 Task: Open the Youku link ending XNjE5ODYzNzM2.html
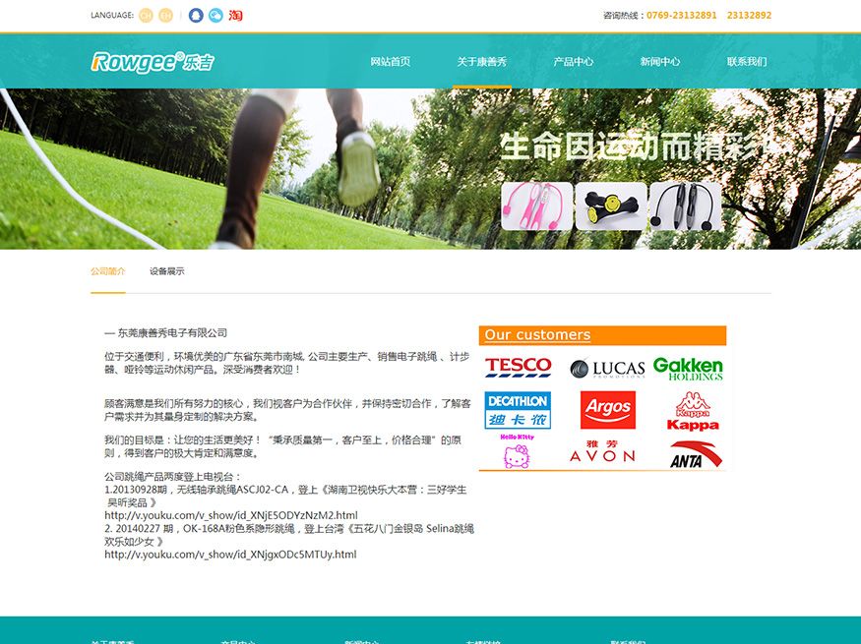coord(231,515)
